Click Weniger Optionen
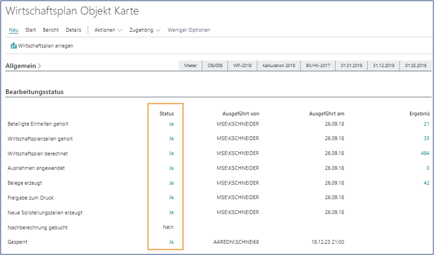 pos(189,30)
